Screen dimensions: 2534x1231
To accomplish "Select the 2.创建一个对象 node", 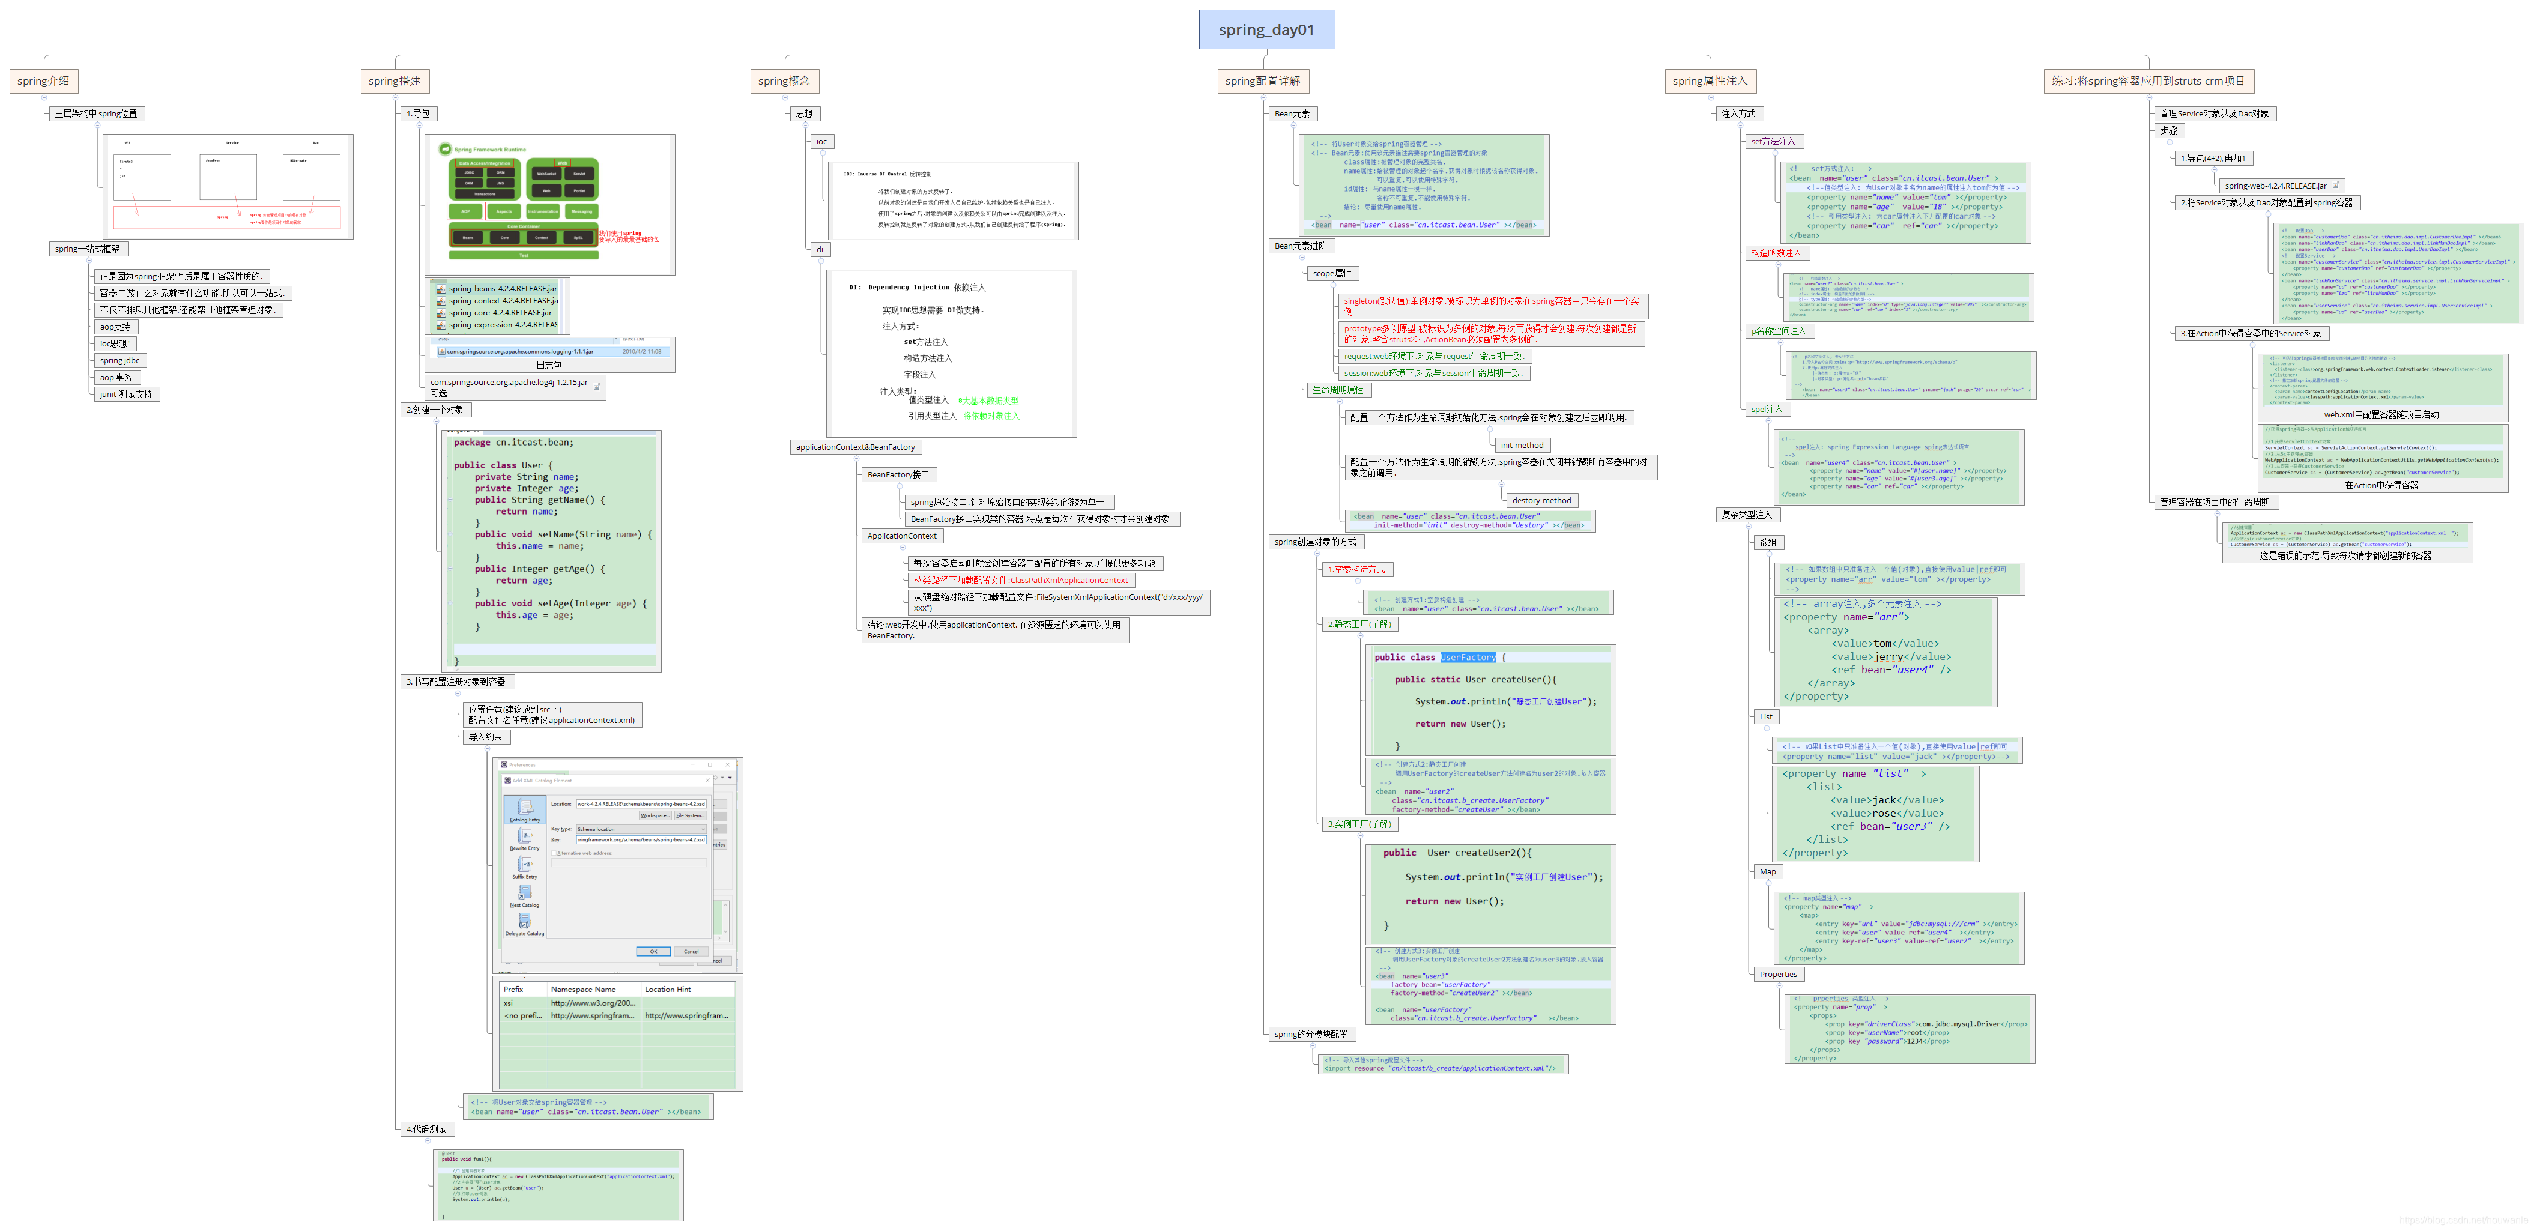I will pyautogui.click(x=436, y=410).
